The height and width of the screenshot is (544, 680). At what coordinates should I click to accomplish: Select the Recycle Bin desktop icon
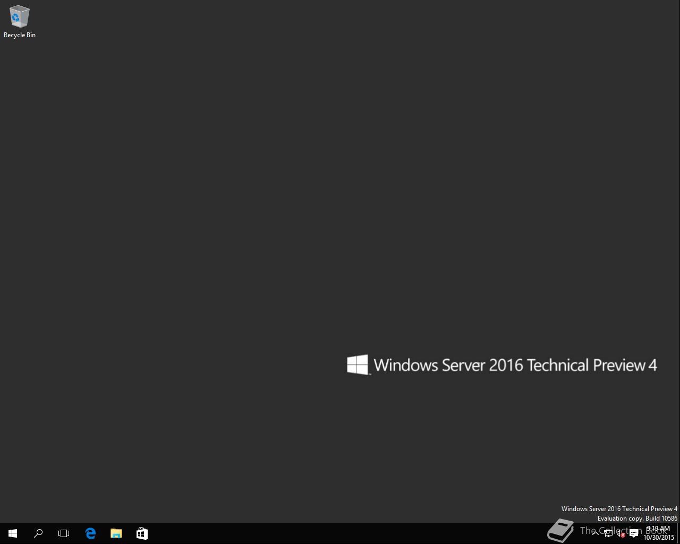pyautogui.click(x=20, y=22)
